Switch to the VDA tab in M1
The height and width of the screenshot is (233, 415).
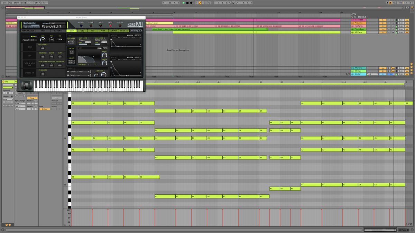point(103,31)
